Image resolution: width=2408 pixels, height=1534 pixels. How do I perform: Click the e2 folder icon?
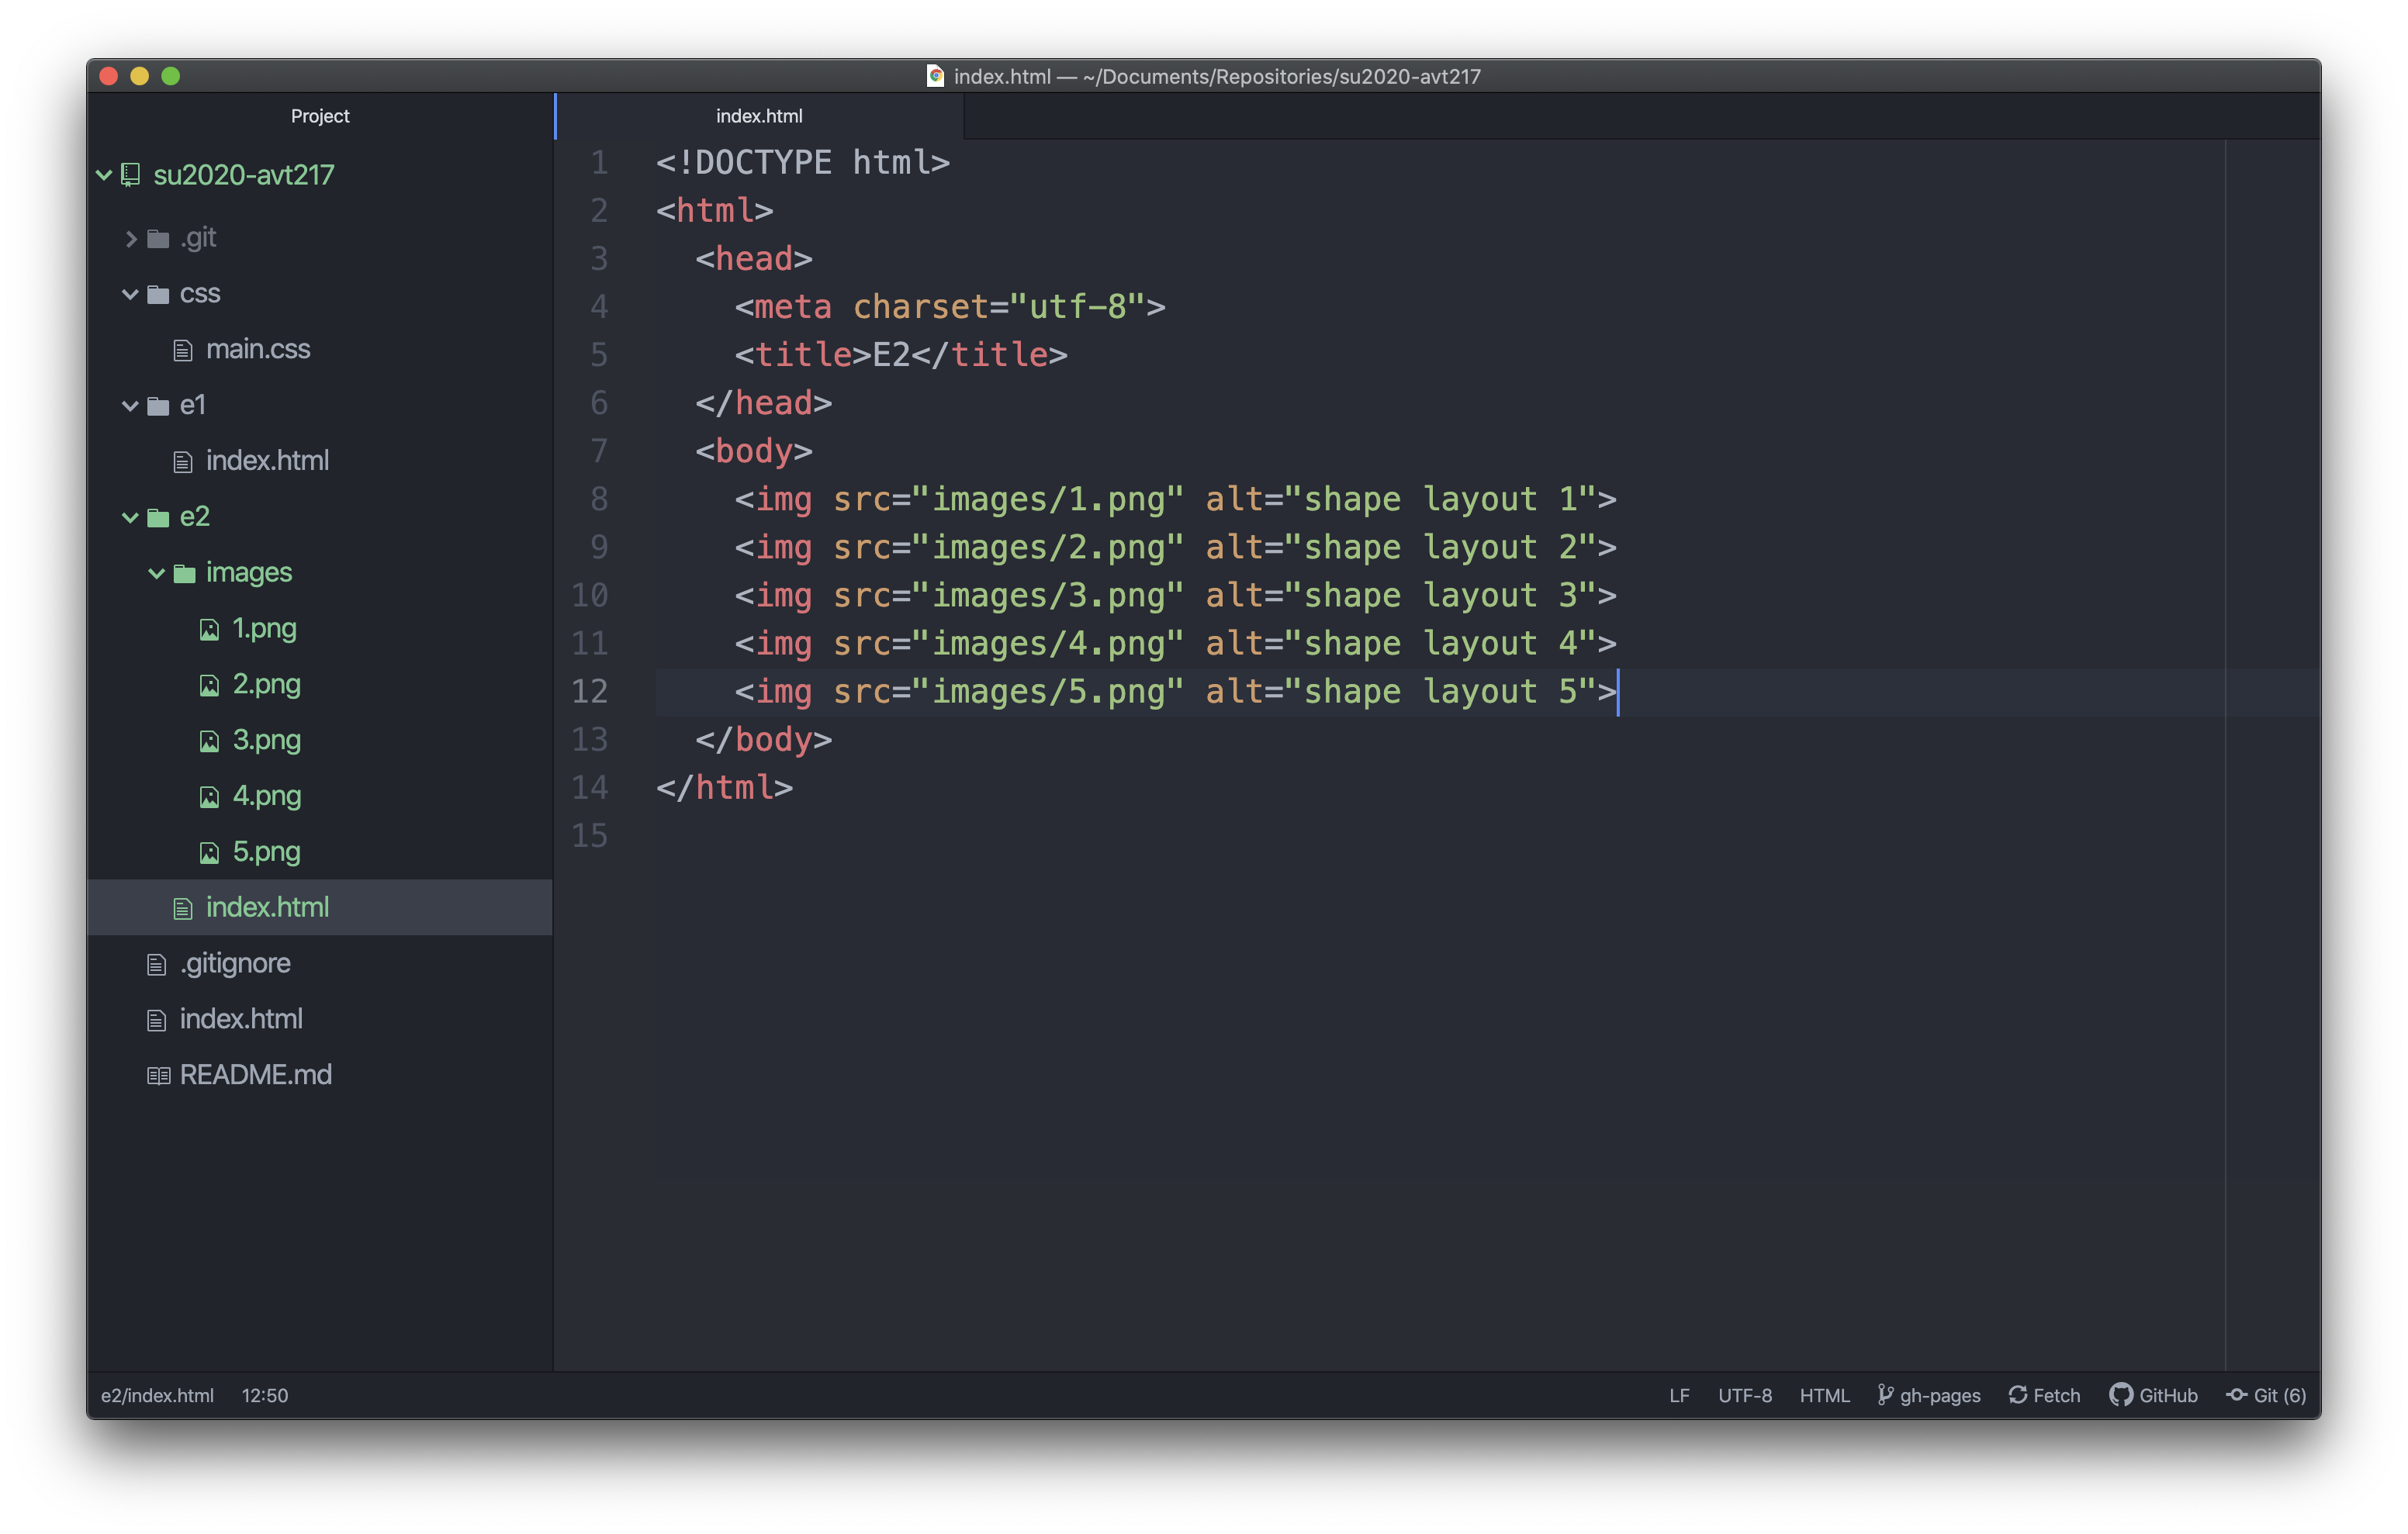(158, 517)
